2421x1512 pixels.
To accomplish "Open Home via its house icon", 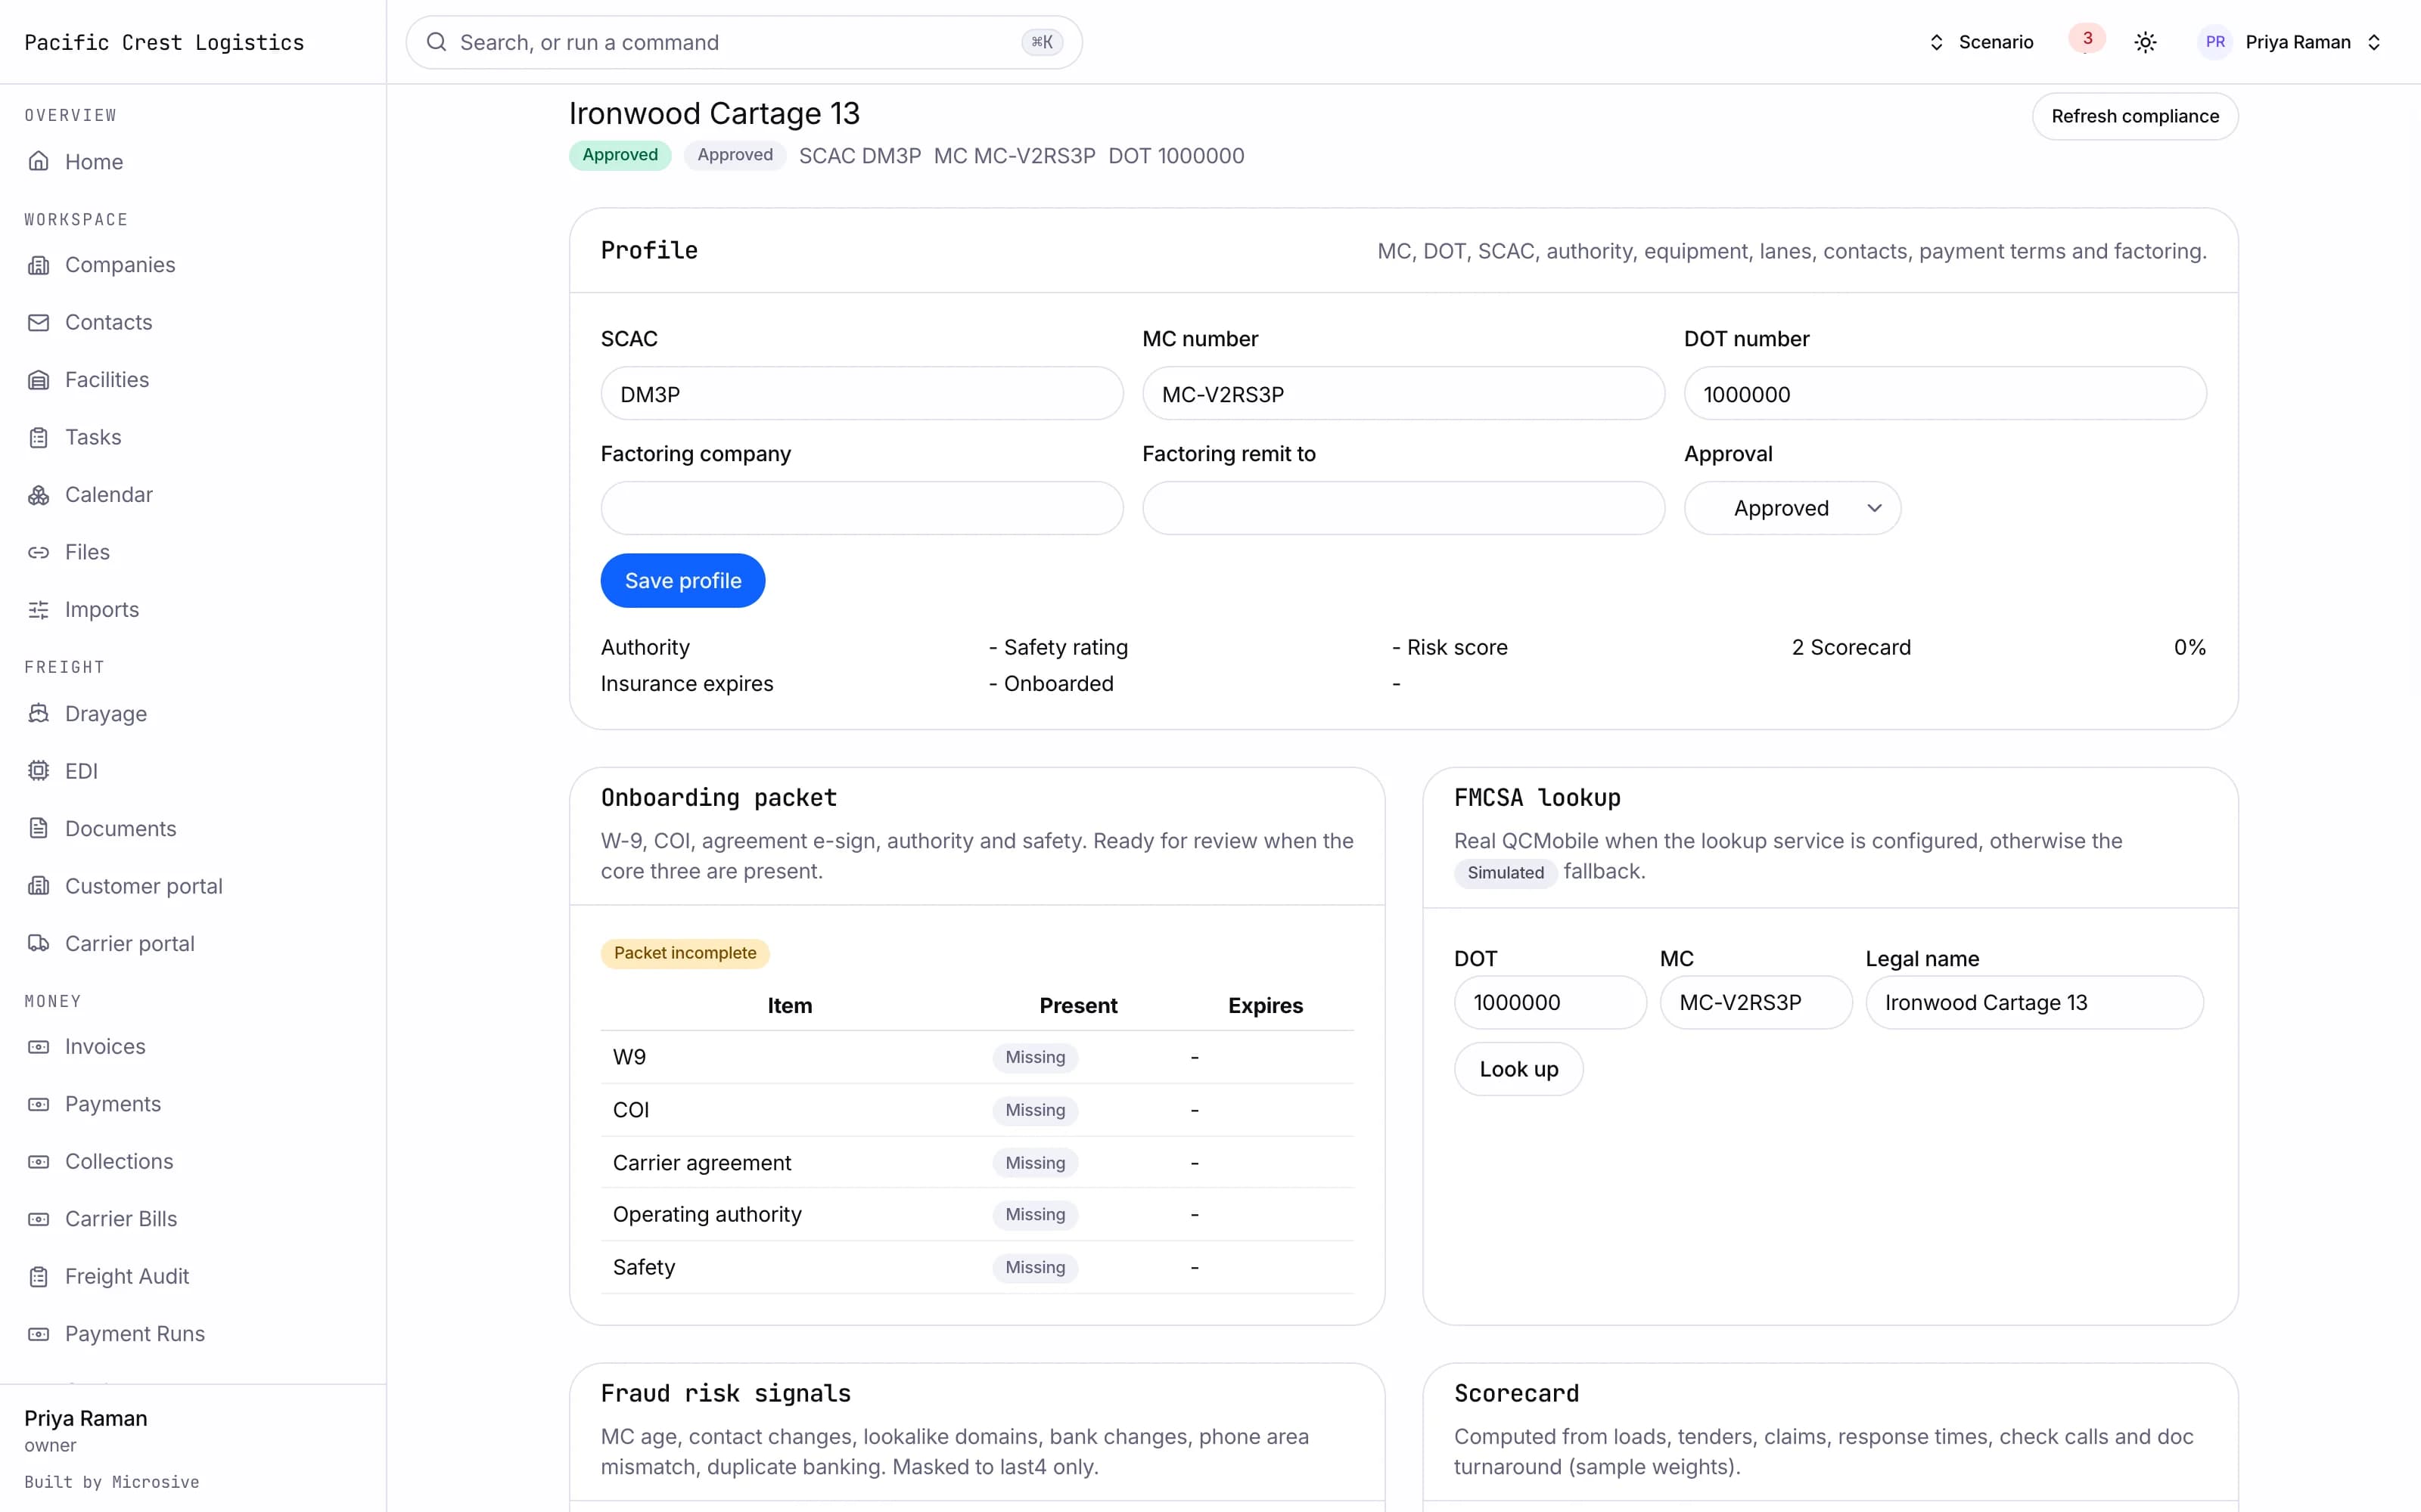I will [x=38, y=161].
